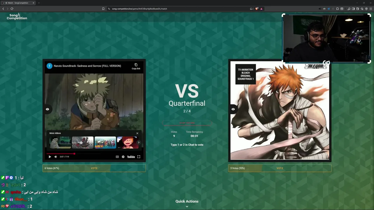Viewport: 374px width, 210px height.
Task: Seek on the red video progress bar
Action: coord(94,153)
